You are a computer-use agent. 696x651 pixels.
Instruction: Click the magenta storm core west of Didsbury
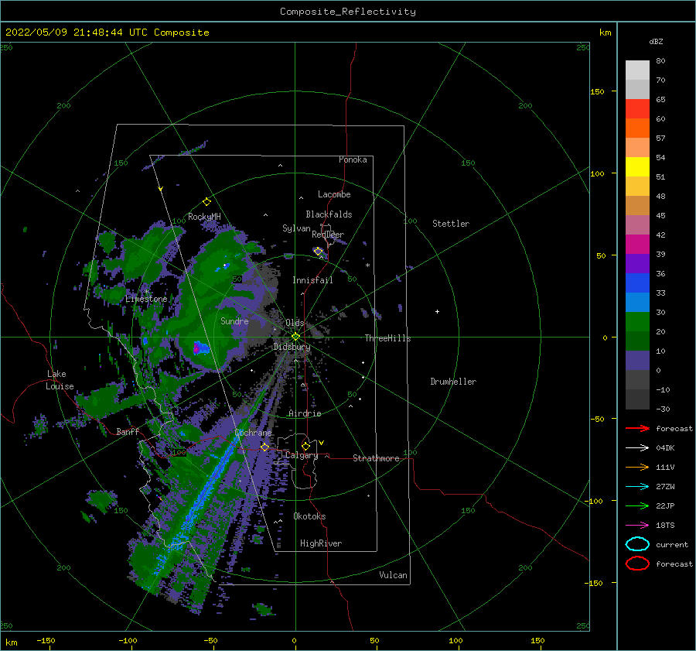(x=196, y=348)
